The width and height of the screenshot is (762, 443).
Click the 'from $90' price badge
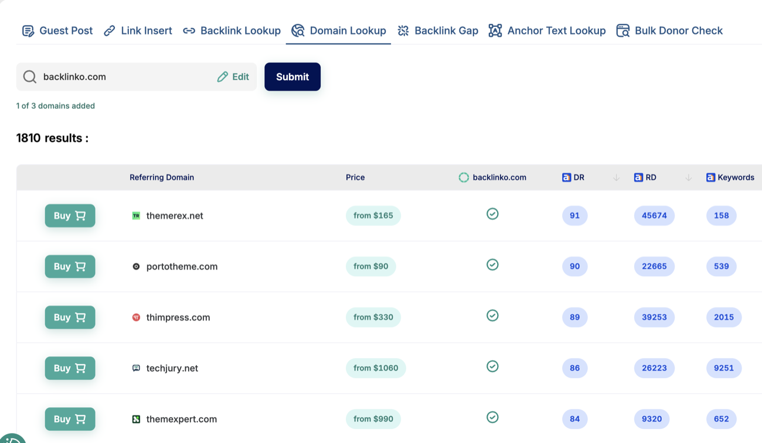coord(371,266)
